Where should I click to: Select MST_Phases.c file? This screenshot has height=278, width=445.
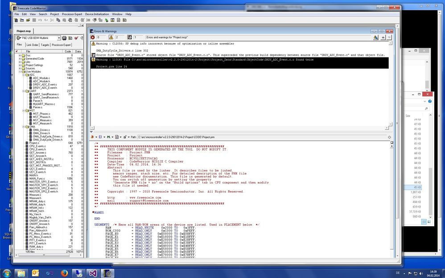pyautogui.click(x=41, y=114)
